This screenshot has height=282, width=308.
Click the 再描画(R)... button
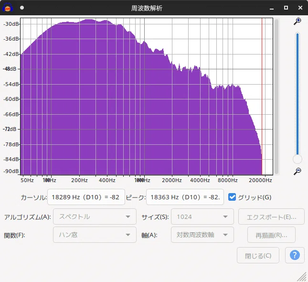(271, 235)
